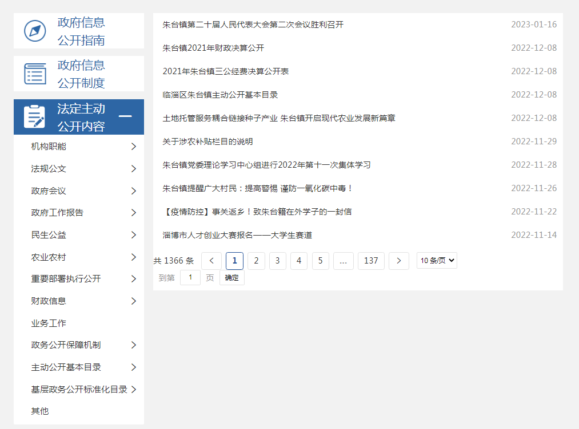Viewport: 579px width, 429px height.
Task: Go to page 137 in pagination
Action: coord(371,261)
